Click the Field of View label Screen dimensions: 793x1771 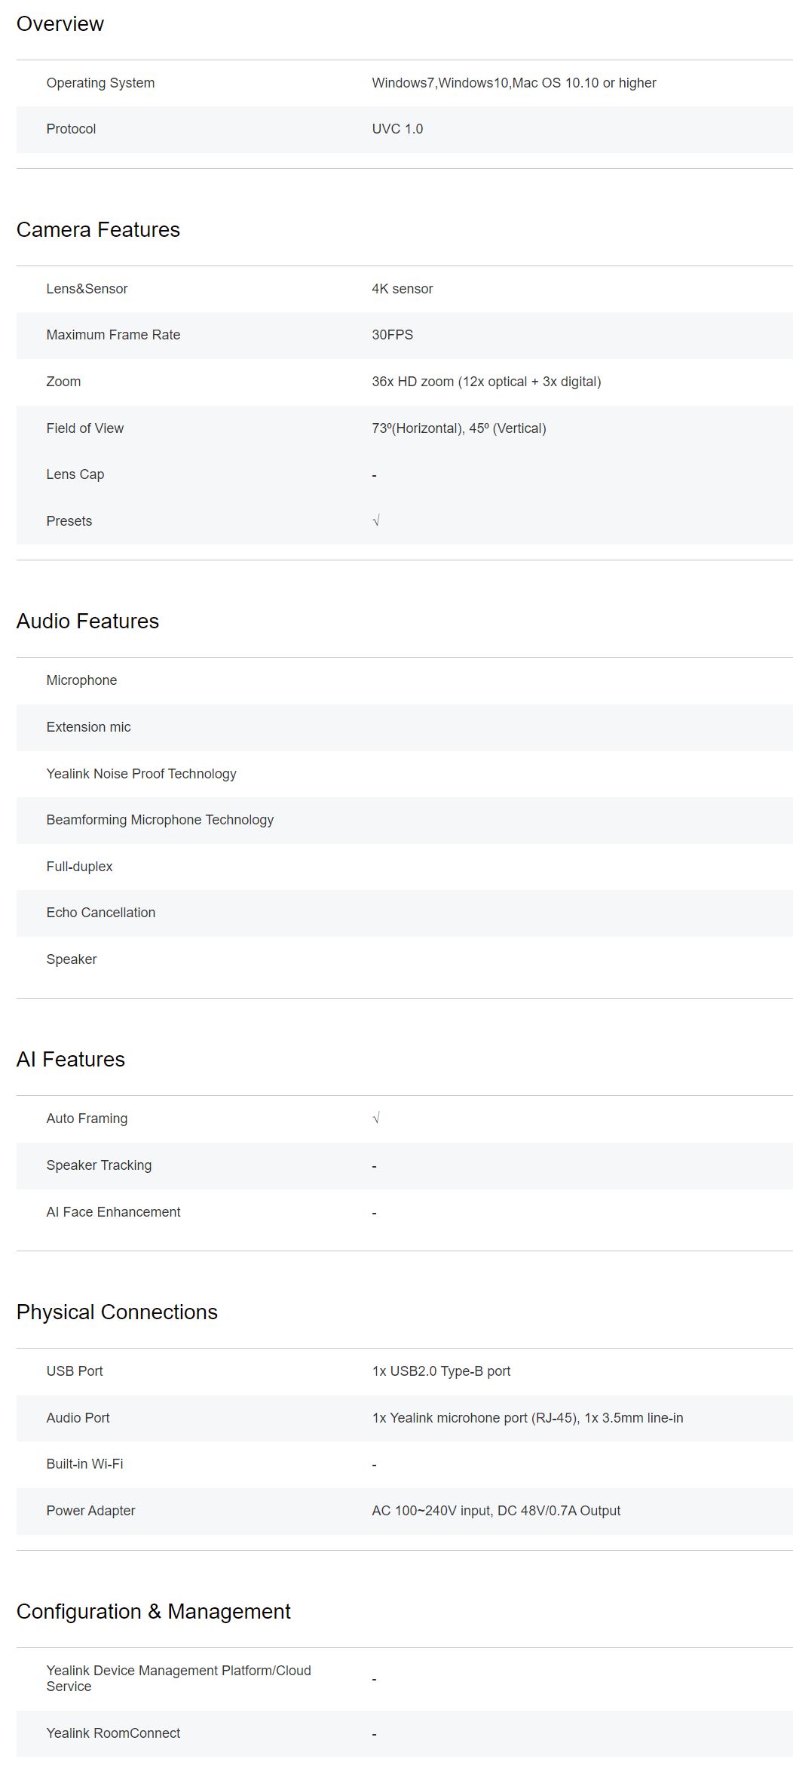(84, 428)
